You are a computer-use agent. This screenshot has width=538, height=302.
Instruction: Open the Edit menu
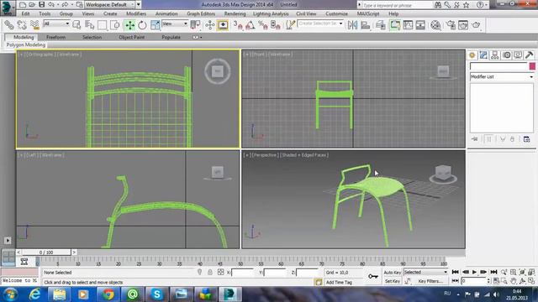click(25, 13)
